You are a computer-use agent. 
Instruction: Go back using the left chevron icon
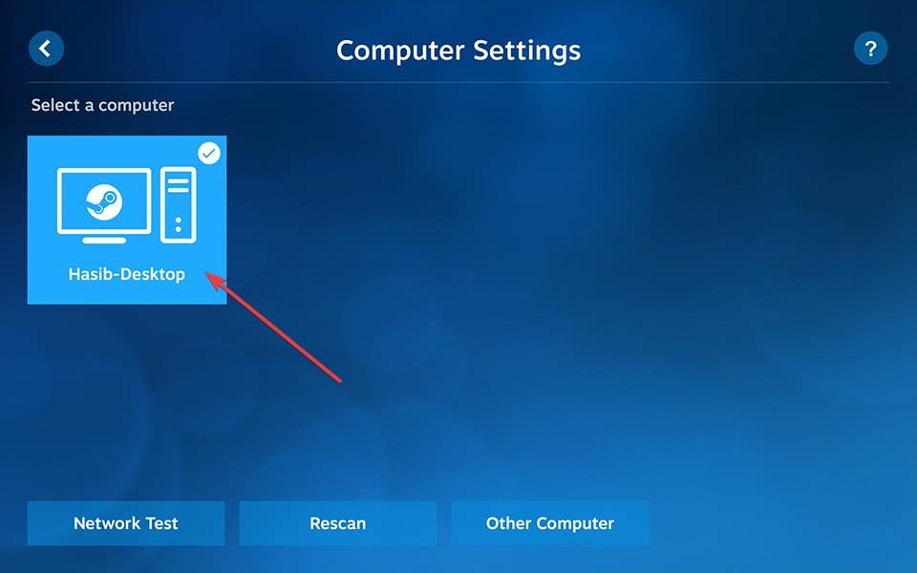46,49
